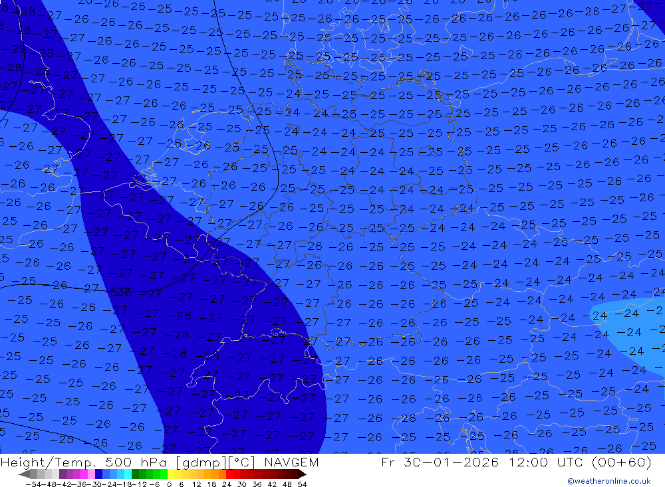Select the bright red legend swatch at 24
Viewport: 665px width, 487px height.
tap(229, 474)
